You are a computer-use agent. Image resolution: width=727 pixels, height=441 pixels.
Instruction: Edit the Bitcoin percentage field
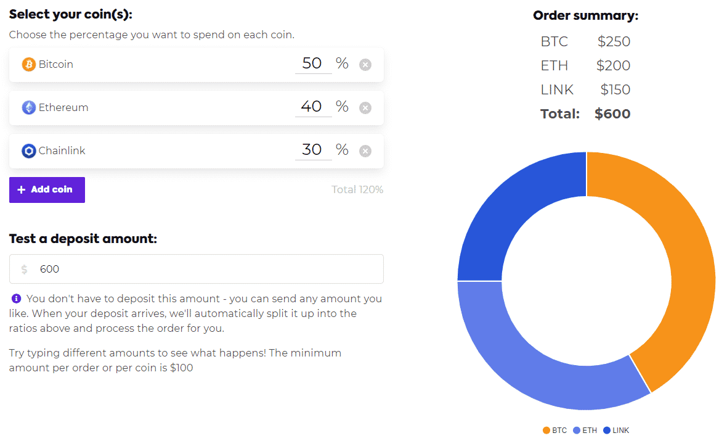pos(312,64)
